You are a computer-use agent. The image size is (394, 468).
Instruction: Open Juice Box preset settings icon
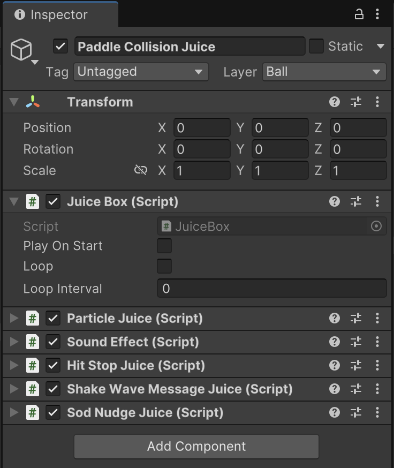tap(356, 201)
